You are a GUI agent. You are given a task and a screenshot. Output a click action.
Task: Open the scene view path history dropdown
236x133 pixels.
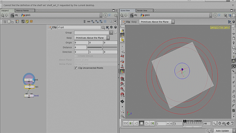[x=210, y=15]
